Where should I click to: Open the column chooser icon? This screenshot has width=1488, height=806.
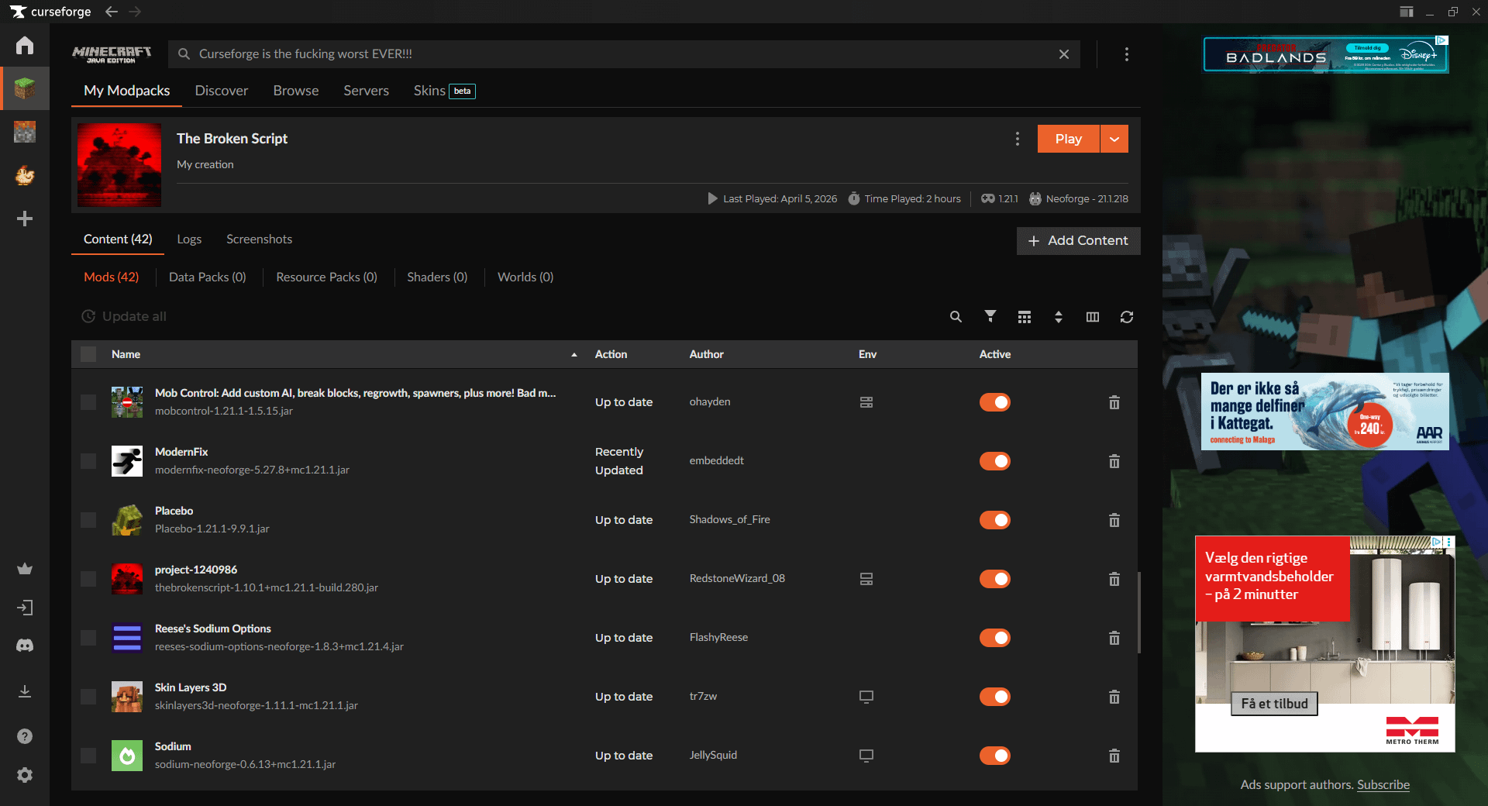click(1093, 317)
